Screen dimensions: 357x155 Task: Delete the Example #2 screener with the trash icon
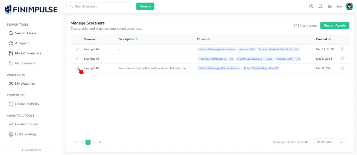pos(343,49)
